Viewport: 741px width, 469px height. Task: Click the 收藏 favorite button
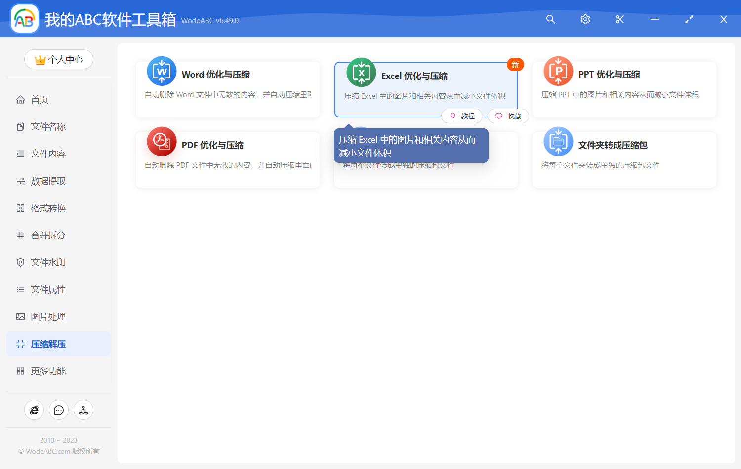coord(508,116)
